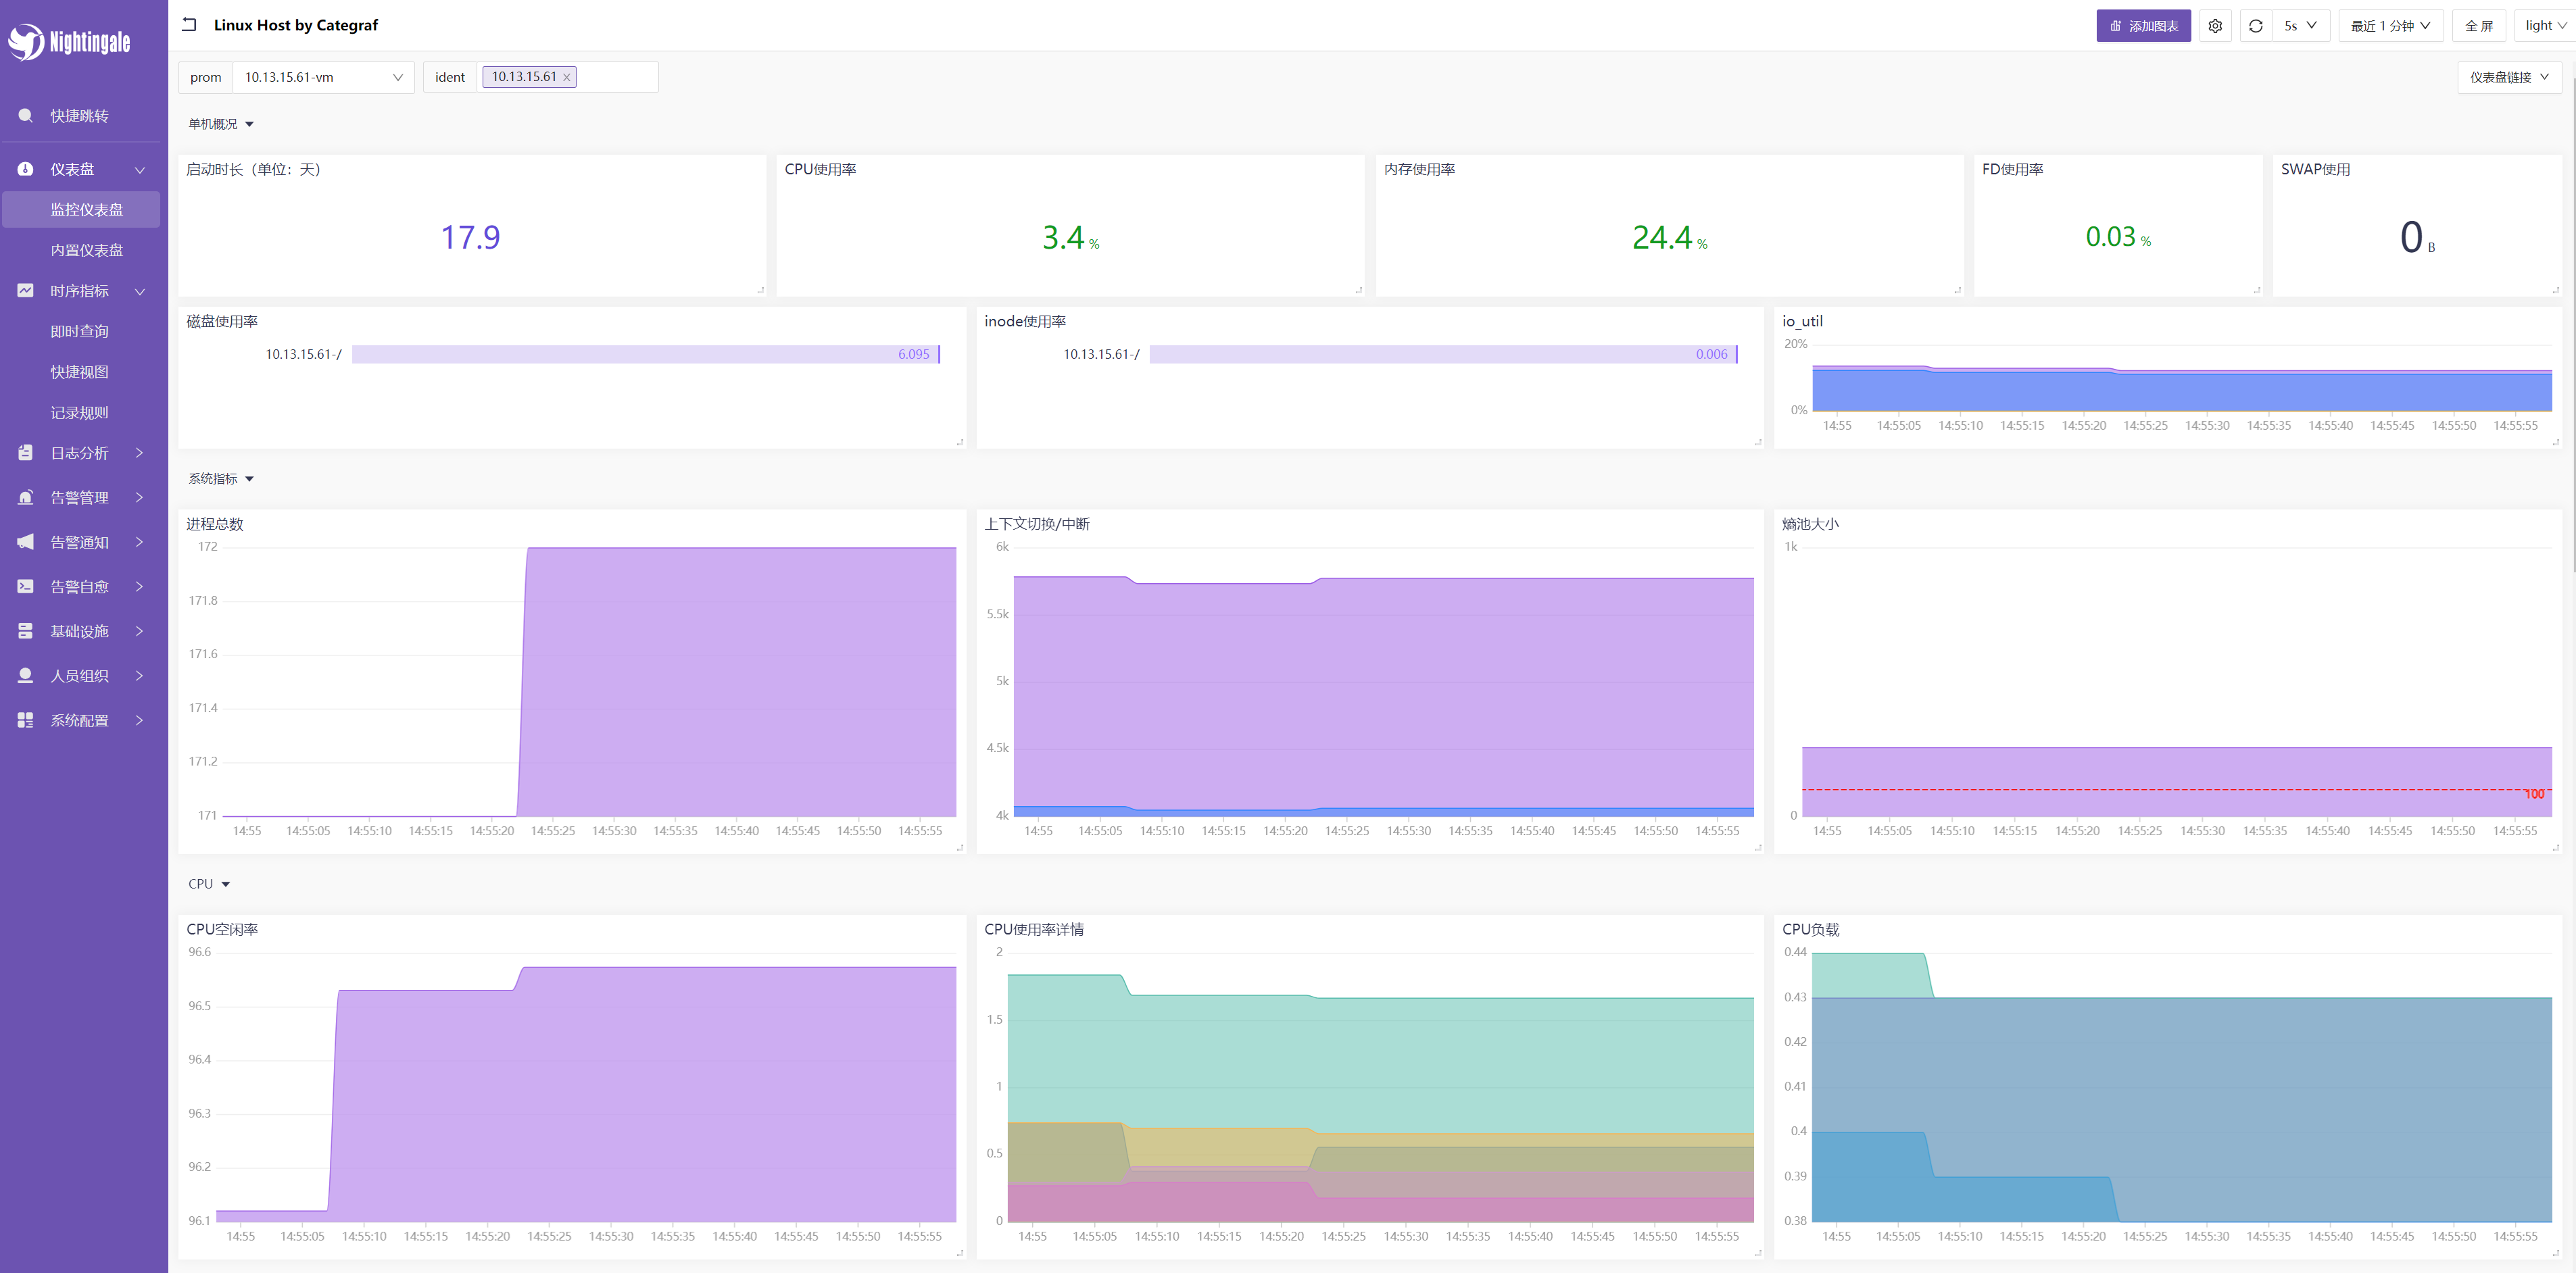The height and width of the screenshot is (1273, 2576).
Task: Click the 基础设施 server icon
Action: pyautogui.click(x=26, y=631)
